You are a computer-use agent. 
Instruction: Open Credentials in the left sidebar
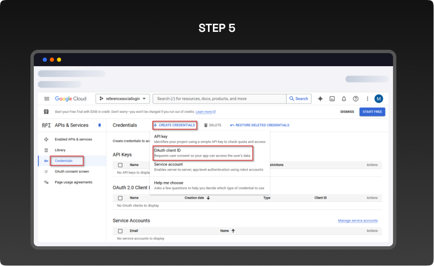[64, 161]
